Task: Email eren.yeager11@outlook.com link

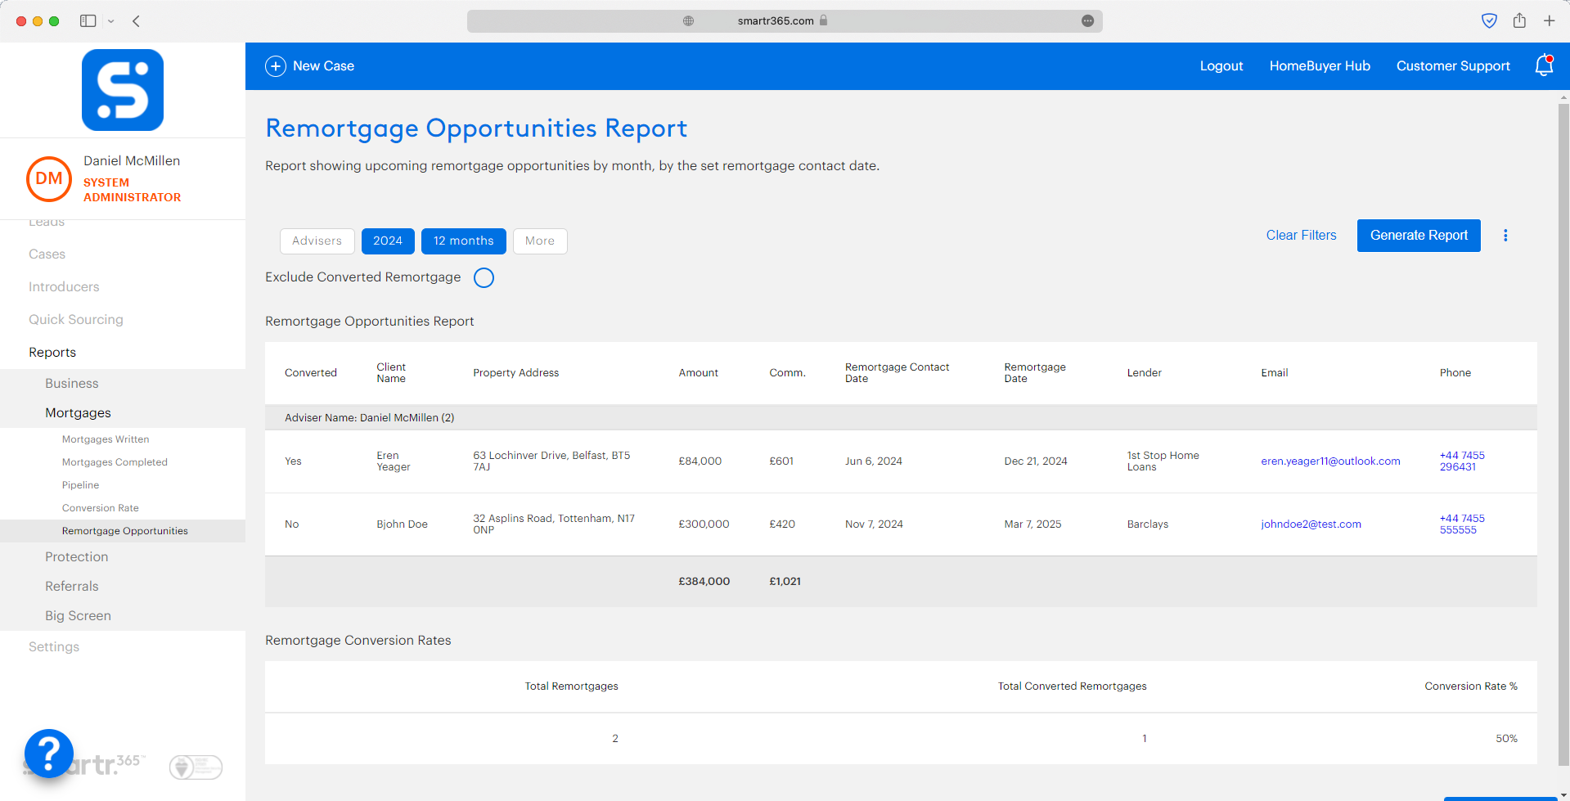Action: [x=1330, y=461]
